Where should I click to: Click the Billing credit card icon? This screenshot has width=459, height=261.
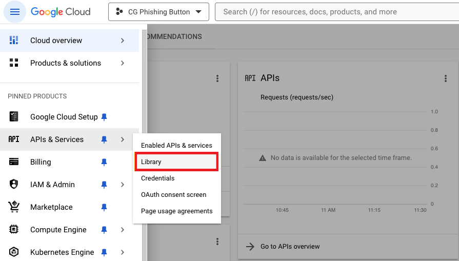click(14, 162)
